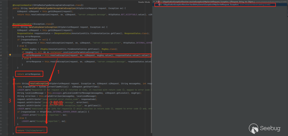
Task: Click the Reader Mode label in editor
Action: pos(144,2)
